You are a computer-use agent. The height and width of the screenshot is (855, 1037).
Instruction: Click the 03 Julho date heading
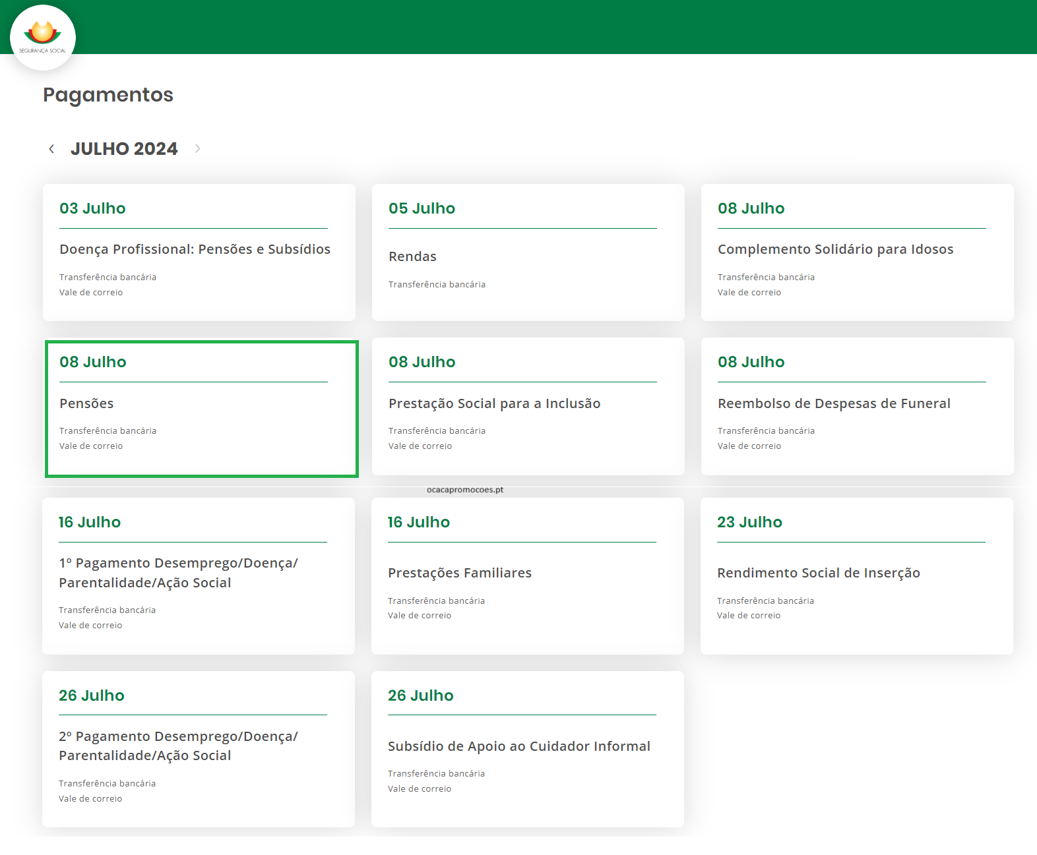[x=92, y=208]
